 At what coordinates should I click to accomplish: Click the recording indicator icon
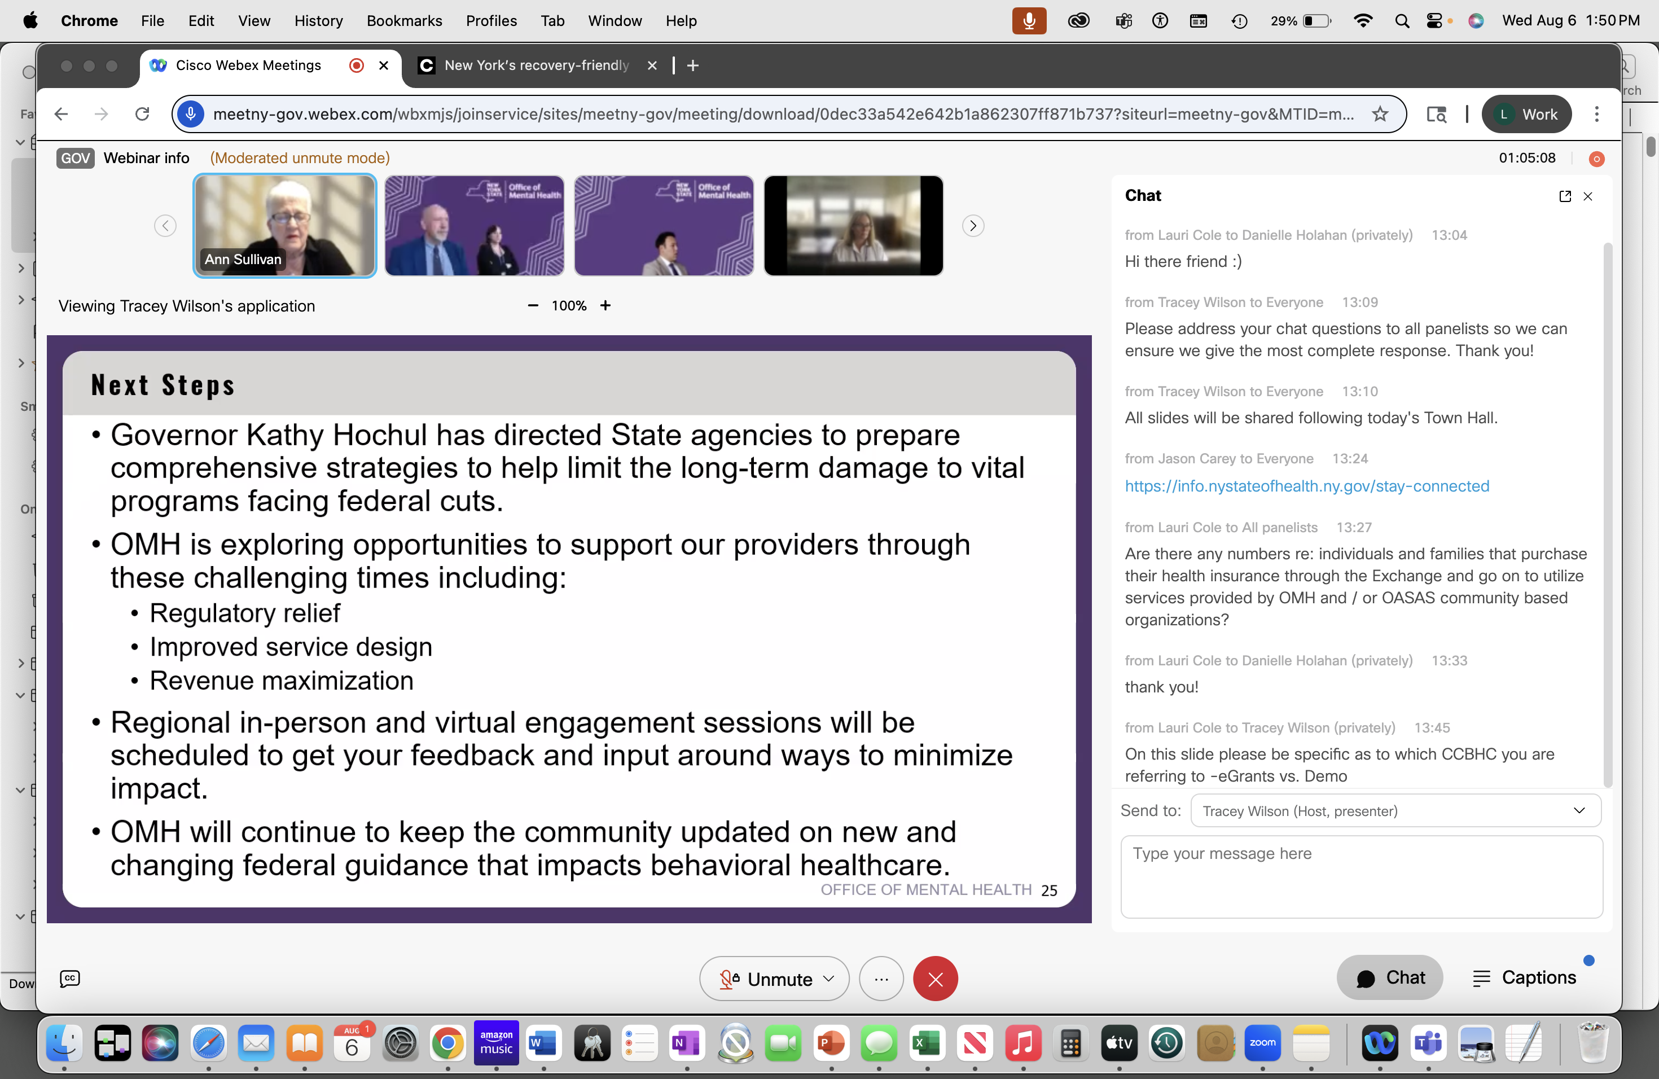click(x=1596, y=159)
